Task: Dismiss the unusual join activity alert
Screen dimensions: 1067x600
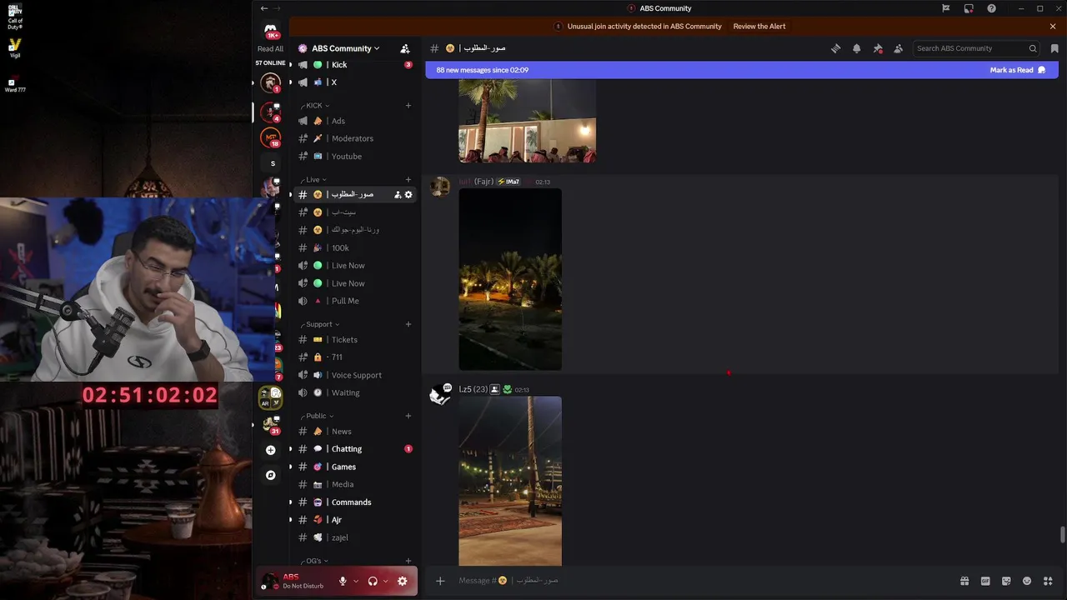Action: [x=1053, y=26]
